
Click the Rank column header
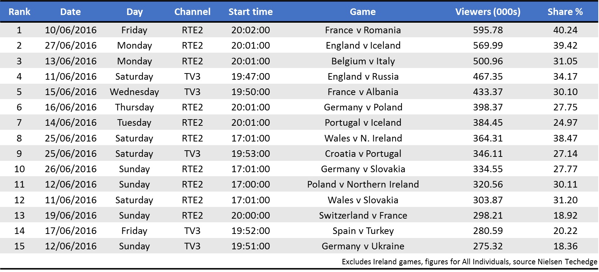(19, 12)
